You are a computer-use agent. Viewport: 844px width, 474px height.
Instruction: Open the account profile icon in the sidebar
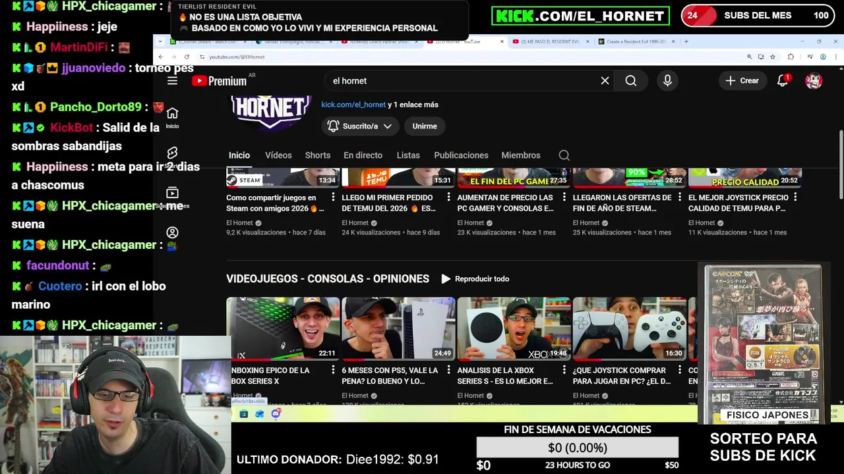click(172, 232)
